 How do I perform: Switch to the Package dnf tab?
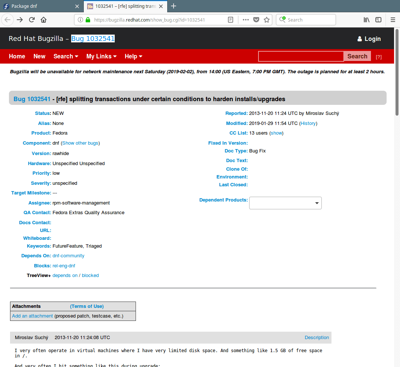[x=41, y=6]
